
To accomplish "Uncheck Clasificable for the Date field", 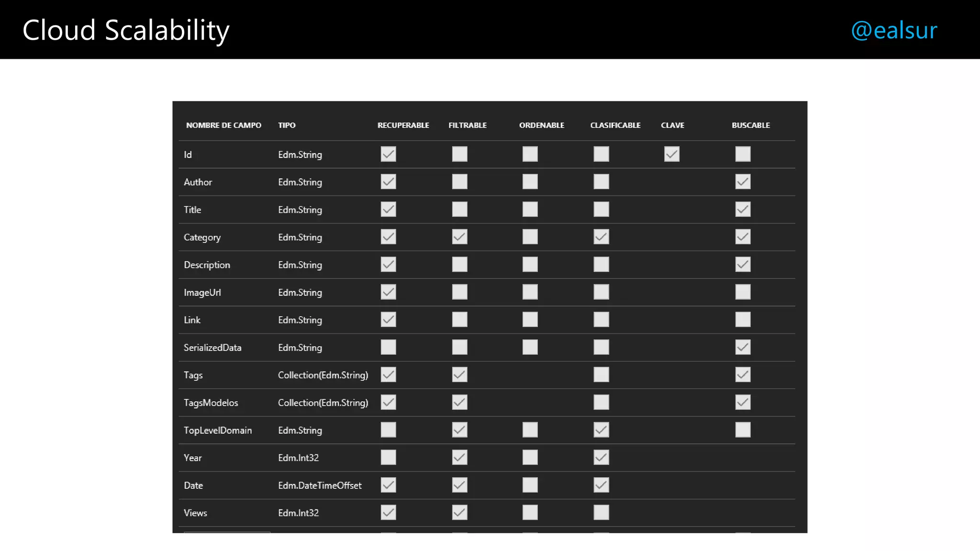I will coord(601,485).
